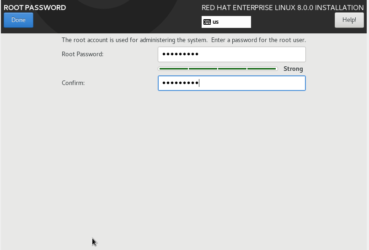This screenshot has height=250, width=369.
Task: Click the Confirm: label
Action: tap(73, 83)
